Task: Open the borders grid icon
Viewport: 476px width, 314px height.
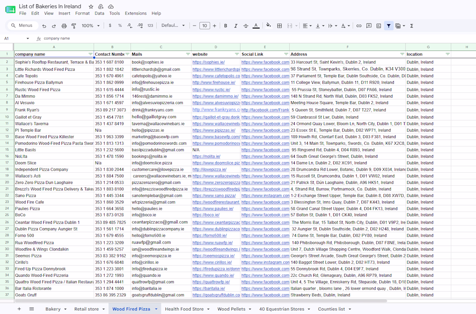Action: coord(280,26)
